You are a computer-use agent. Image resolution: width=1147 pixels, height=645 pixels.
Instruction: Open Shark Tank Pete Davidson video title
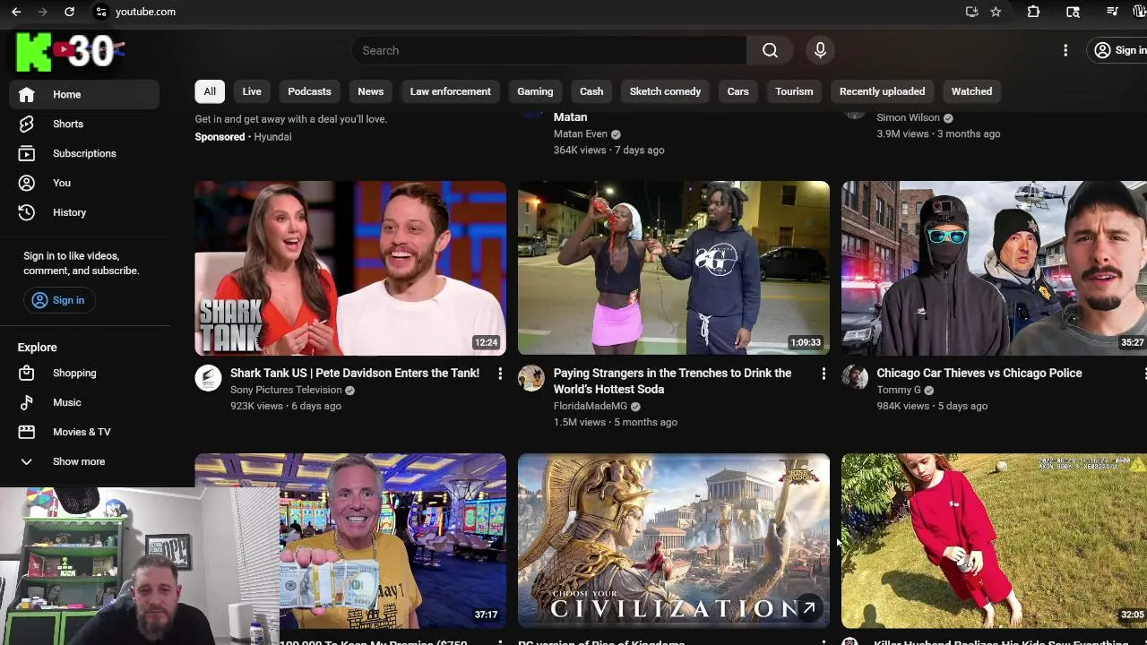pyautogui.click(x=355, y=373)
